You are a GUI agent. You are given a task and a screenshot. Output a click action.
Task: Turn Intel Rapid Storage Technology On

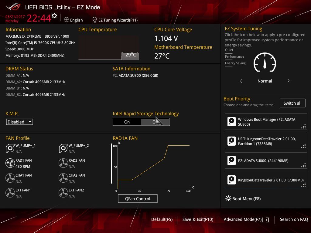(127, 122)
